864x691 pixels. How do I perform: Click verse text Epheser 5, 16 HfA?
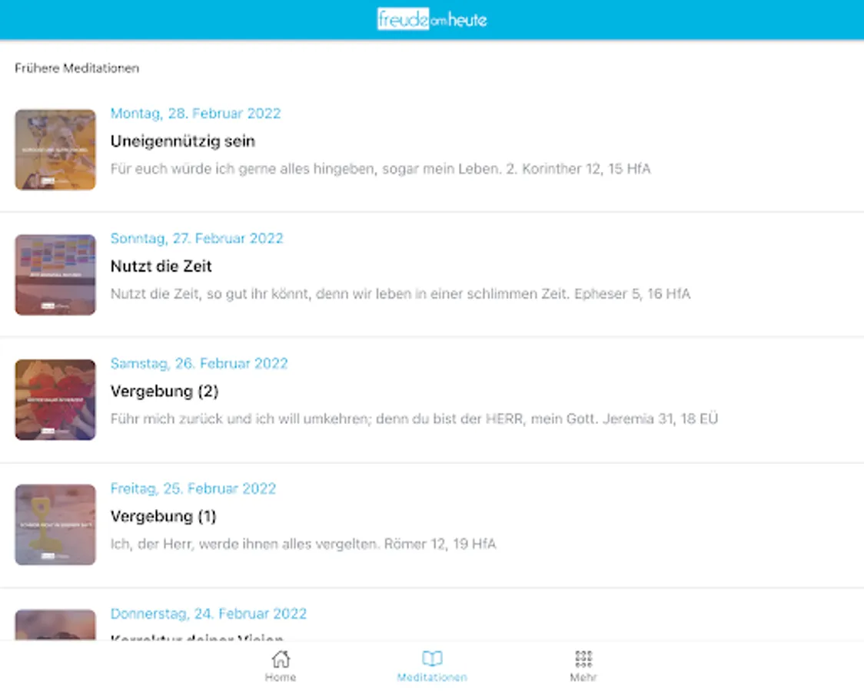point(632,294)
